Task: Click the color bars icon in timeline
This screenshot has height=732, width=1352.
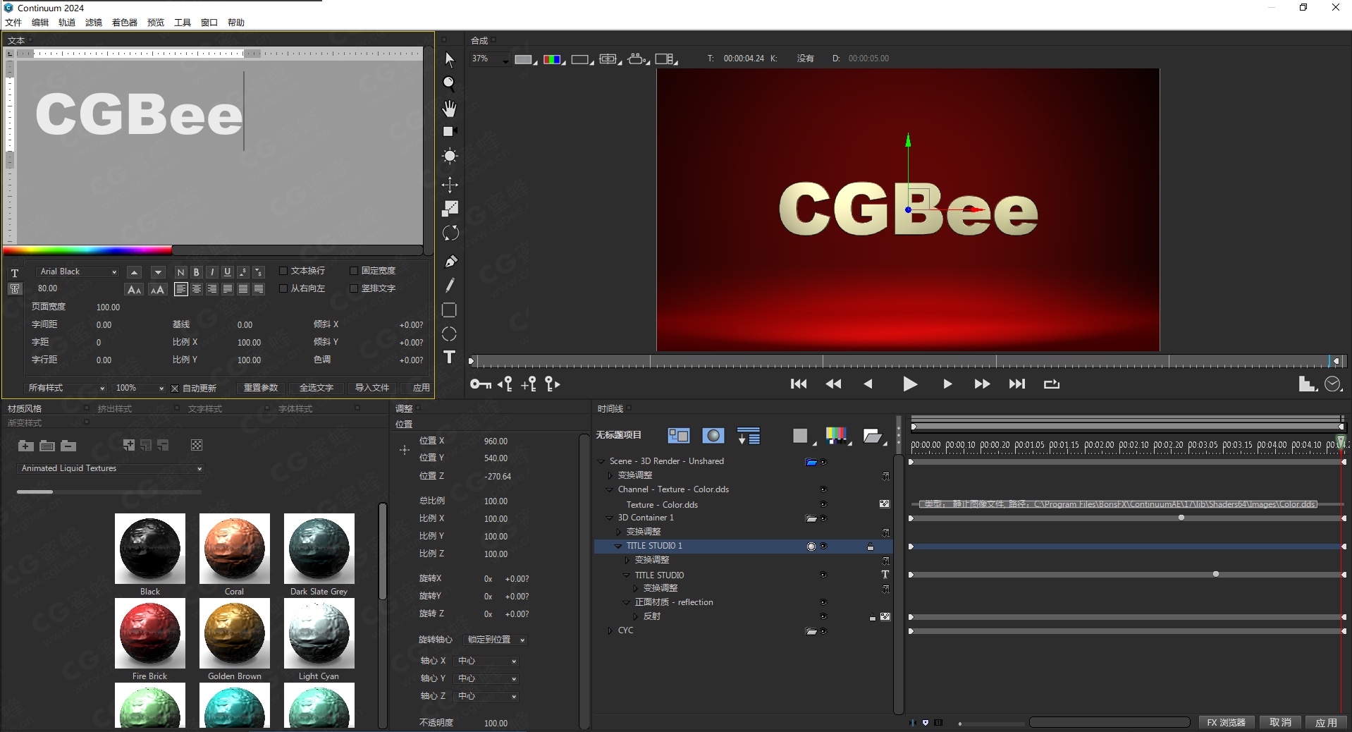Action: click(836, 436)
